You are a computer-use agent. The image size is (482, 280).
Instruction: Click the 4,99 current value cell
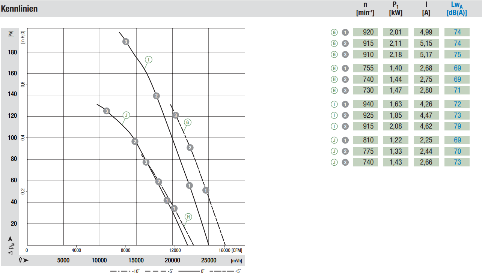(x=426, y=32)
